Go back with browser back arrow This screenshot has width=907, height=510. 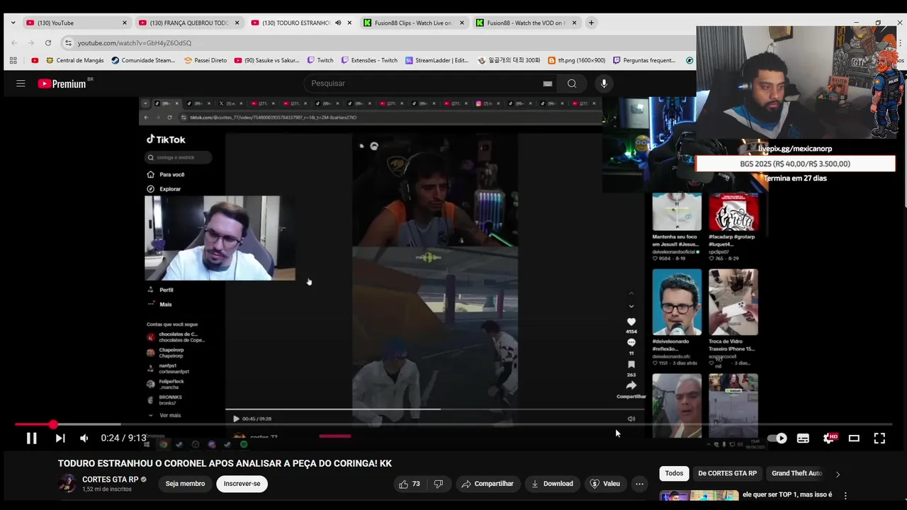point(13,42)
